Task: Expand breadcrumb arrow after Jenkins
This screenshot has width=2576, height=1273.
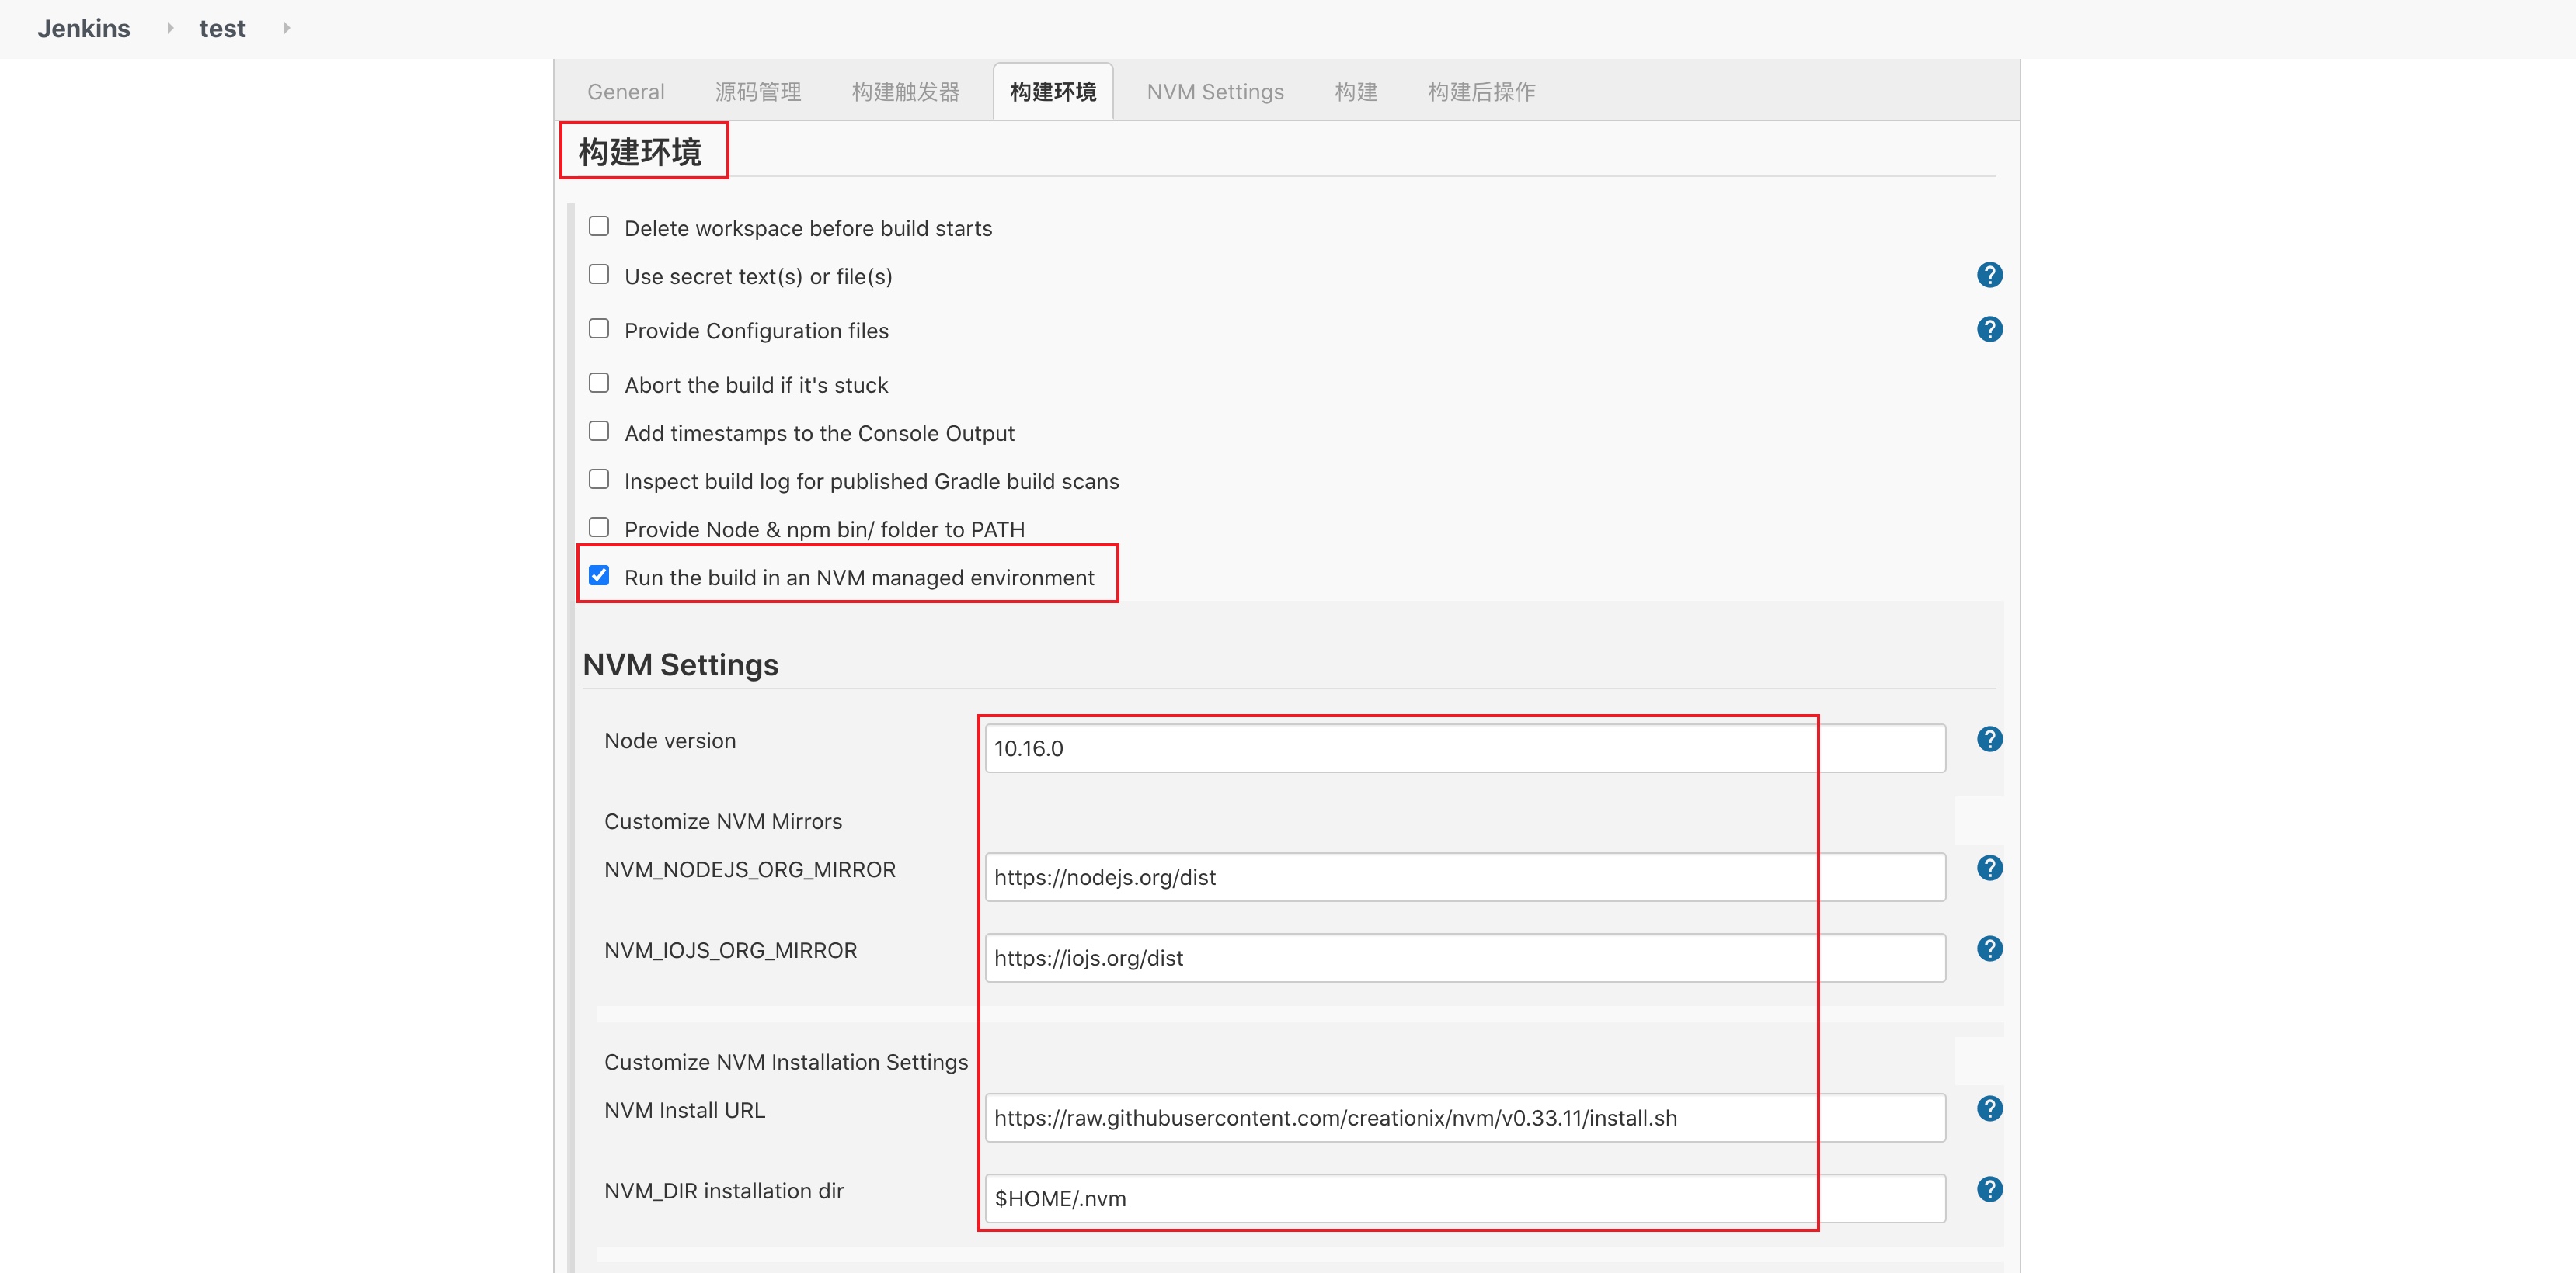Action: (170, 28)
